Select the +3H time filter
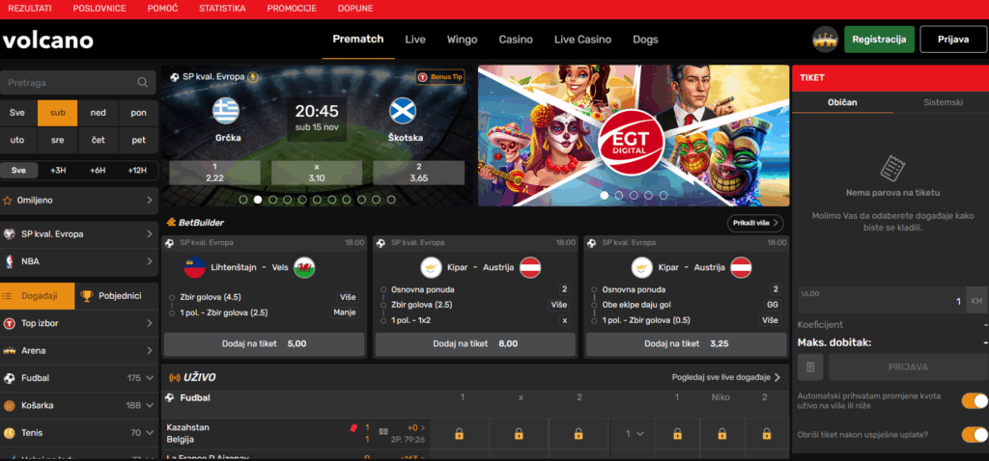Screen dimensions: 989x461 (57, 171)
